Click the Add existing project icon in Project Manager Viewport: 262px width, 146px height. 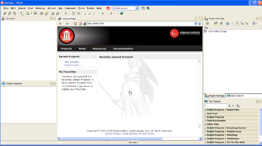(216, 23)
